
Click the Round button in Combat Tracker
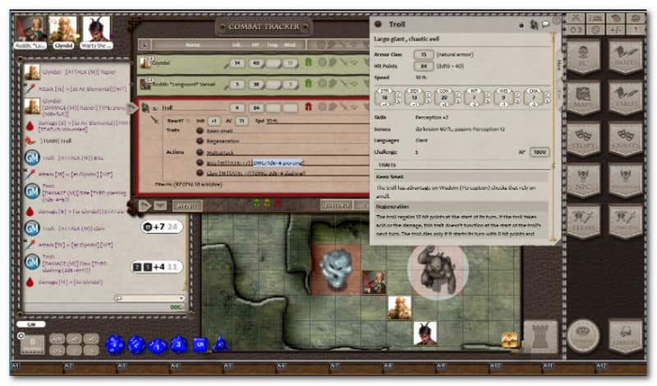[x=337, y=205]
